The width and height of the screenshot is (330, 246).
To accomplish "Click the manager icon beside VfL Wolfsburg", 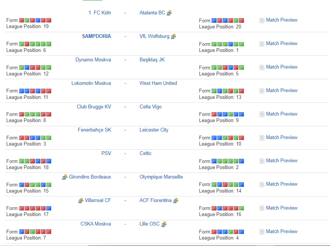I will 173,36.
